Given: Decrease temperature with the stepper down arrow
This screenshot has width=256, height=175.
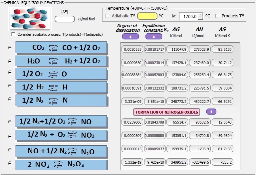Looking at the screenshot, I should click(200, 18).
